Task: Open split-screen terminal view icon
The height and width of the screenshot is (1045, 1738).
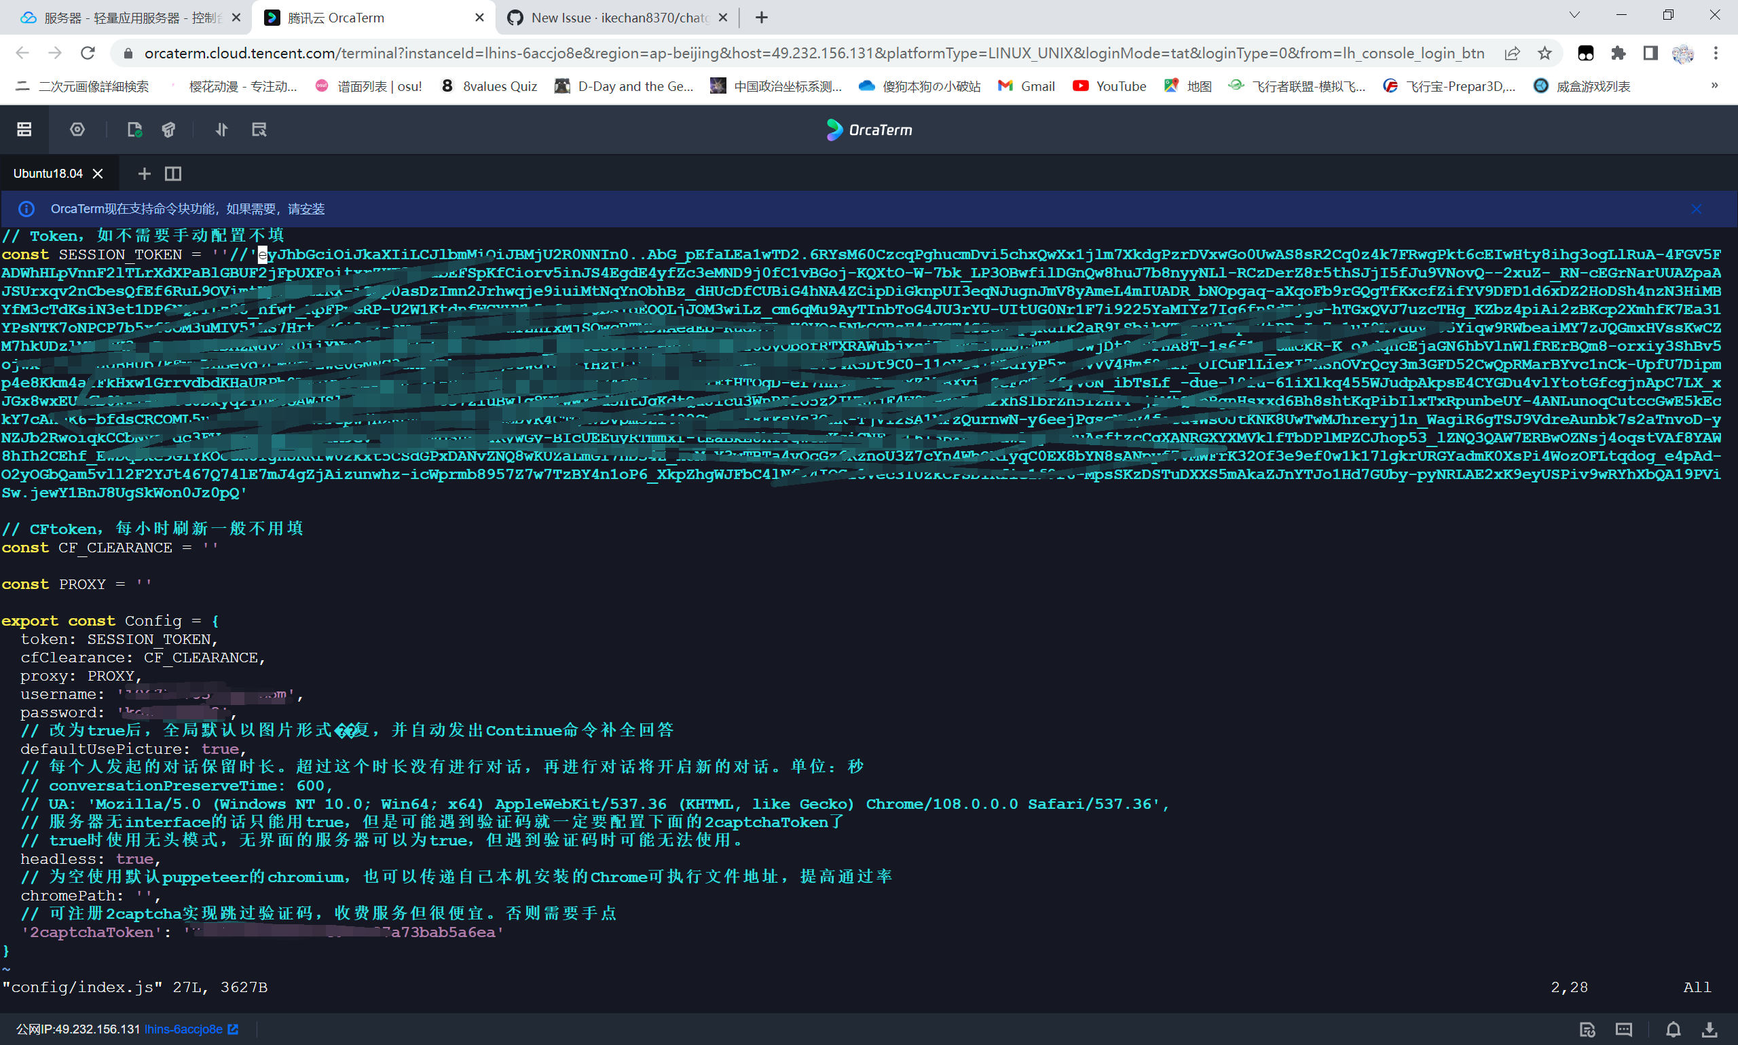Action: (172, 174)
